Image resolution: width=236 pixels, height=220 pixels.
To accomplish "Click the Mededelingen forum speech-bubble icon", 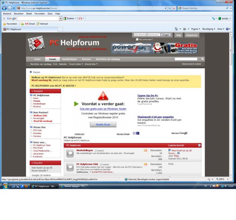I will tap(70, 153).
